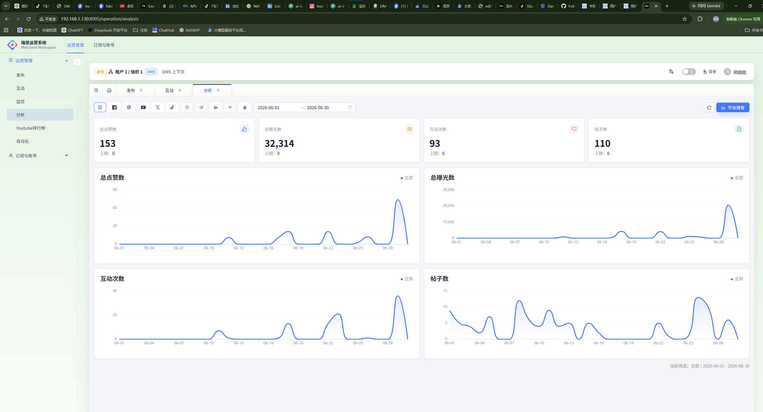Toggle 全部 legend in 互动次数 chart
The height and width of the screenshot is (412, 763).
pyautogui.click(x=407, y=279)
